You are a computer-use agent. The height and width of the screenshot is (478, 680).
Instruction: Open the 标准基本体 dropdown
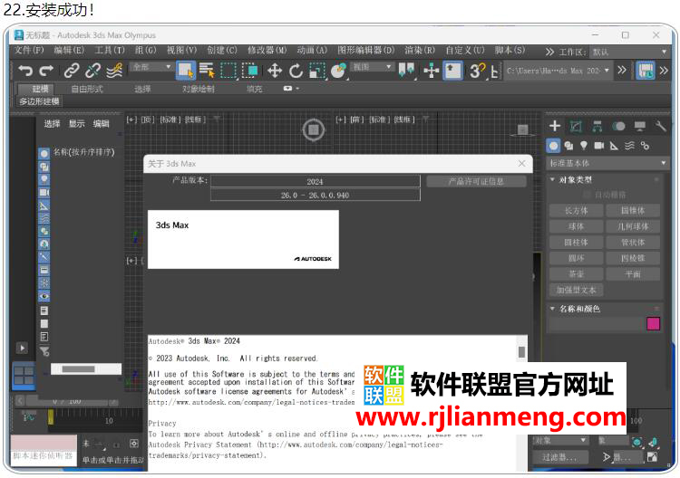607,163
